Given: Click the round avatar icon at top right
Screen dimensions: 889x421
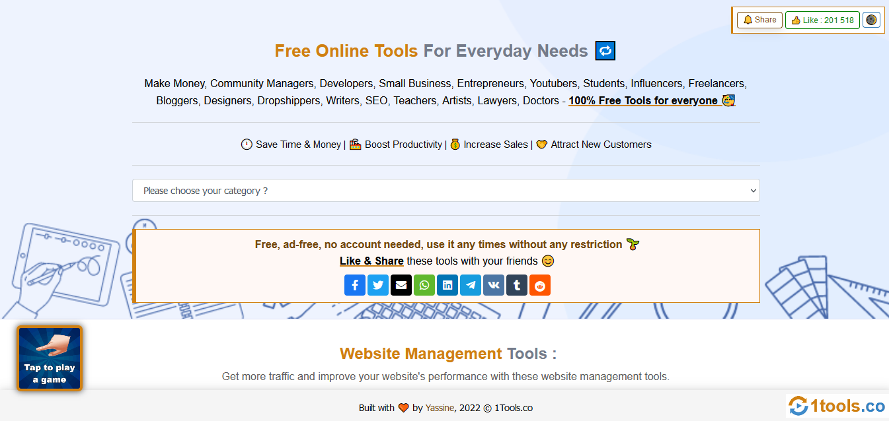Looking at the screenshot, I should pyautogui.click(x=872, y=20).
